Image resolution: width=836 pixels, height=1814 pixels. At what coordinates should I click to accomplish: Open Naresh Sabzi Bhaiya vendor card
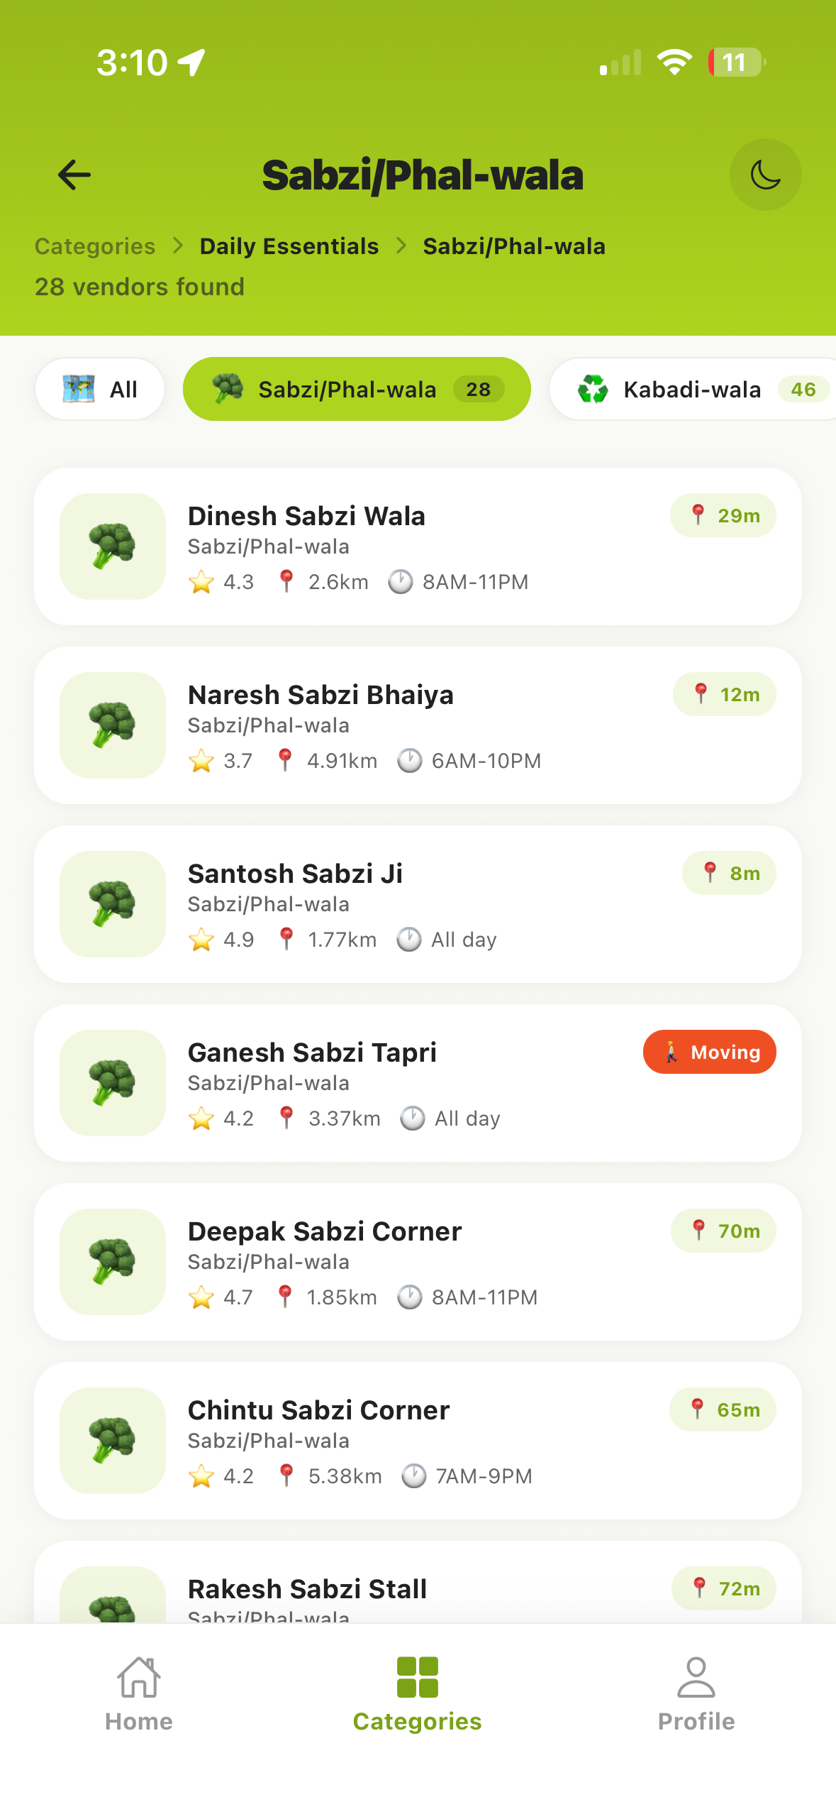coord(418,725)
